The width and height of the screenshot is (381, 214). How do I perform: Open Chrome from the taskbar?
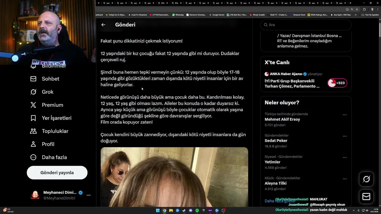coord(164,210)
